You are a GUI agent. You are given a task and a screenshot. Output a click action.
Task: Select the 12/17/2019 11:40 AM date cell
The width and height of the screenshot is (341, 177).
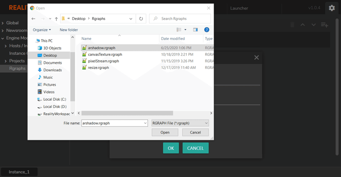tap(178, 68)
